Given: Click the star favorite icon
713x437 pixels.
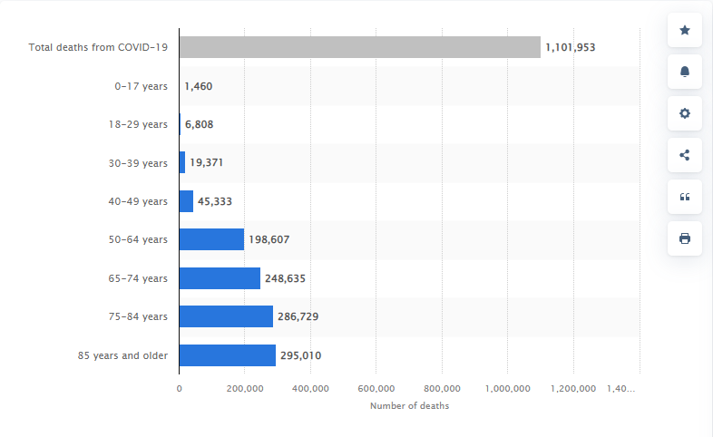Looking at the screenshot, I should point(685,30).
